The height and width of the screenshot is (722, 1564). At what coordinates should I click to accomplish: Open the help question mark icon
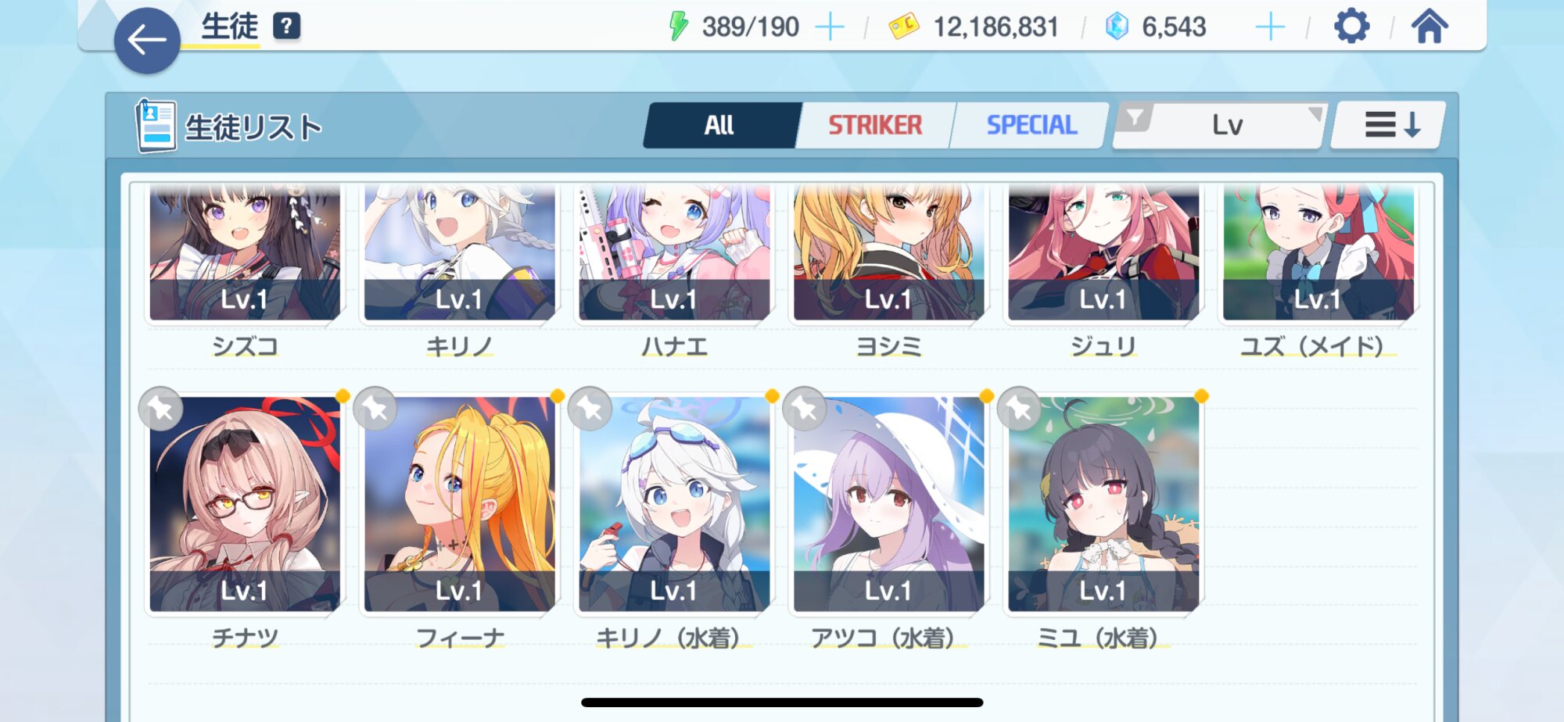(x=286, y=27)
